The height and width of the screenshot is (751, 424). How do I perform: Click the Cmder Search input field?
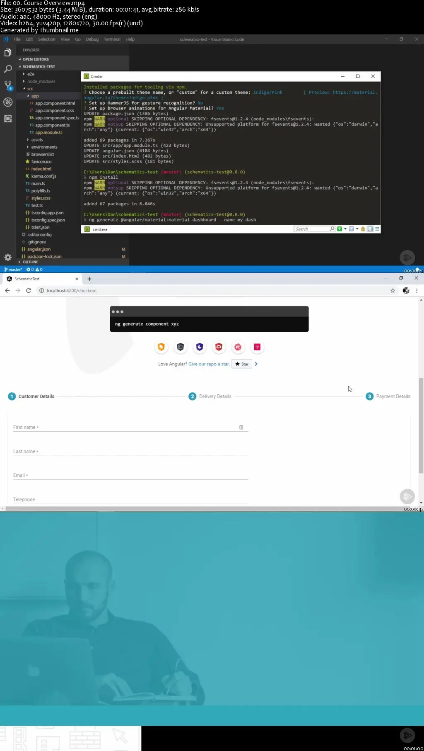(x=312, y=229)
